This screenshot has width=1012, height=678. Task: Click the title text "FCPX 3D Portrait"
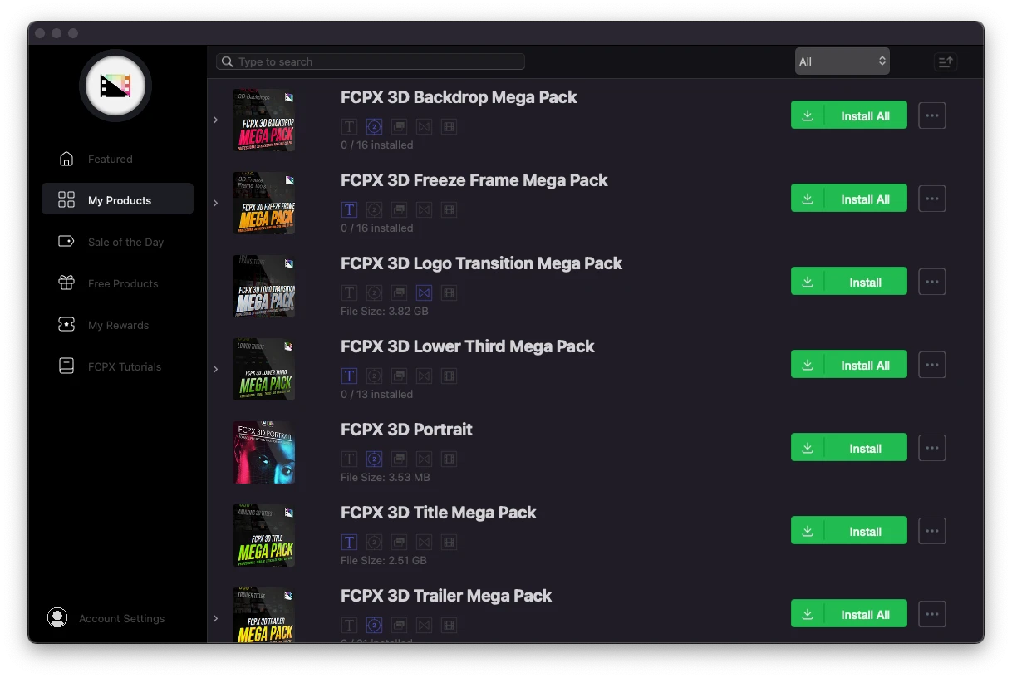(406, 430)
